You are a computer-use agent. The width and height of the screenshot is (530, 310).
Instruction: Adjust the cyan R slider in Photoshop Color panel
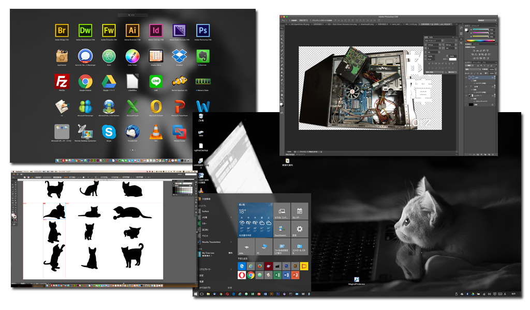480,29
